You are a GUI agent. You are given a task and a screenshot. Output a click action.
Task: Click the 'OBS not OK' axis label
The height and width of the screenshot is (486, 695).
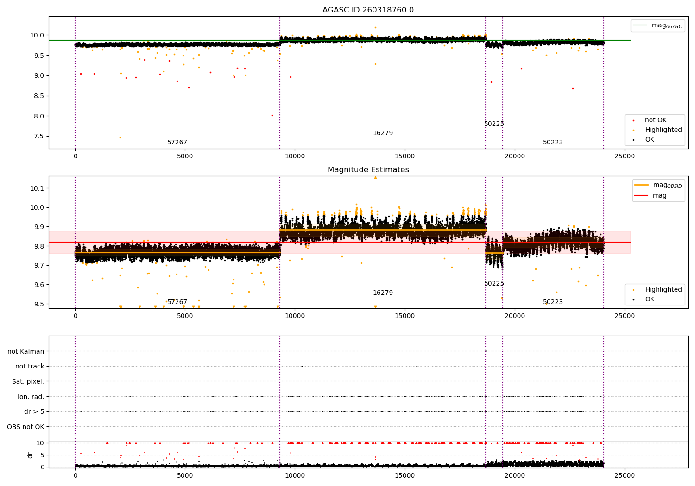pos(26,427)
